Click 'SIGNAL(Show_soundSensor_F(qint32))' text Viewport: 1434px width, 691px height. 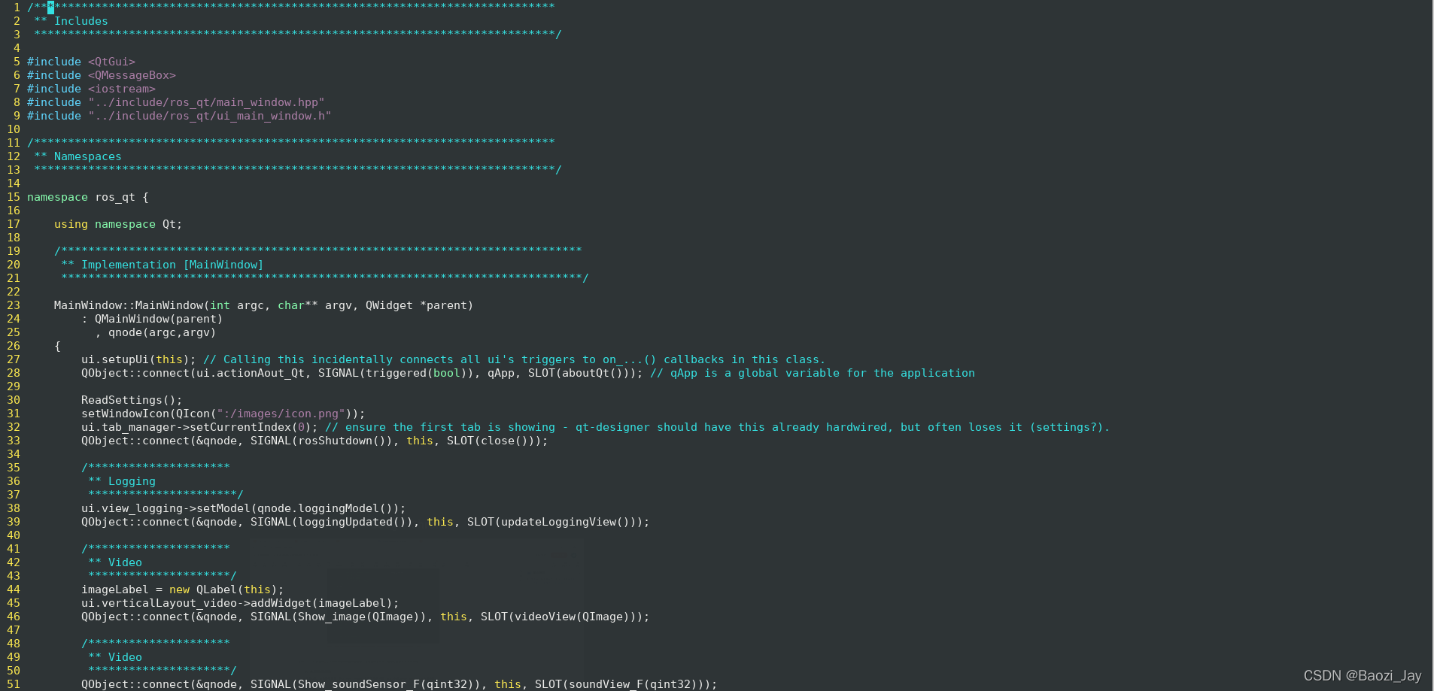(365, 684)
